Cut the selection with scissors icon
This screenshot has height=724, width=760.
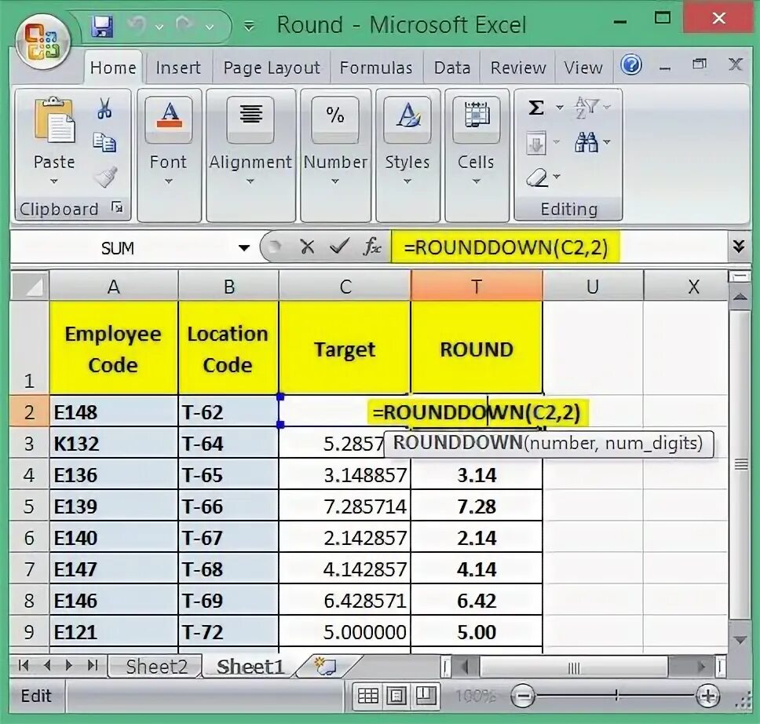(104, 108)
